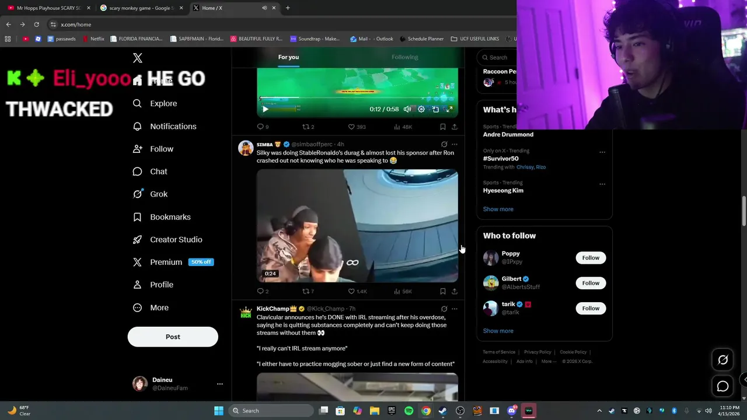Open the floating messages chat button
The height and width of the screenshot is (420, 747).
coord(722,386)
